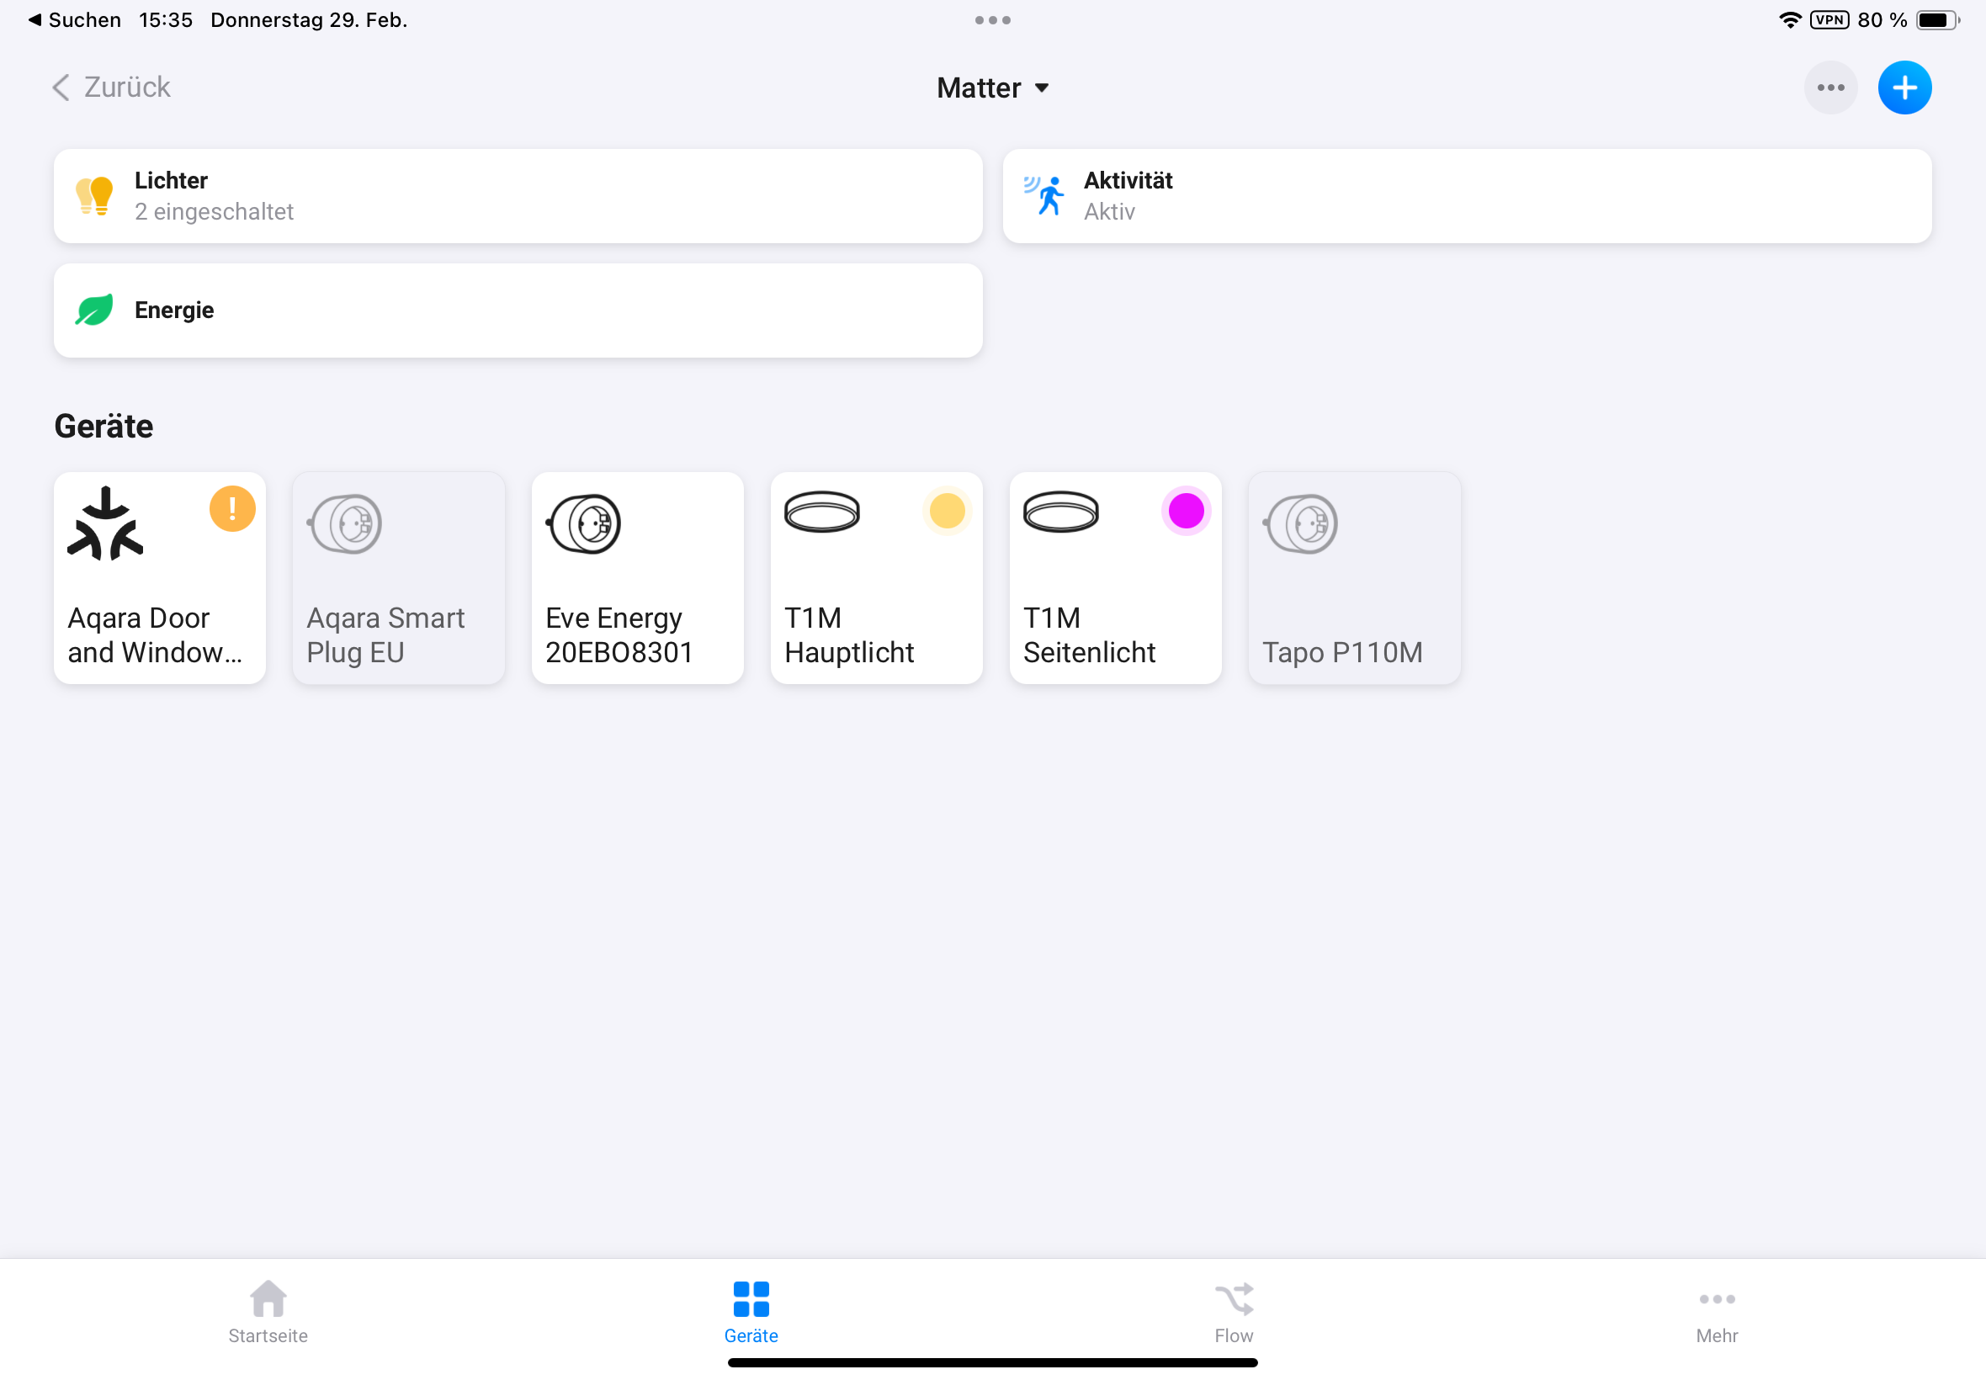
Task: Tap the magenta color dot on Seitenlicht
Action: point(1186,511)
